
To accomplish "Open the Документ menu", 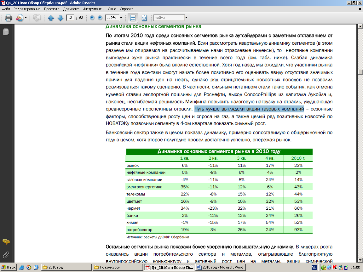I will [x=71, y=9].
